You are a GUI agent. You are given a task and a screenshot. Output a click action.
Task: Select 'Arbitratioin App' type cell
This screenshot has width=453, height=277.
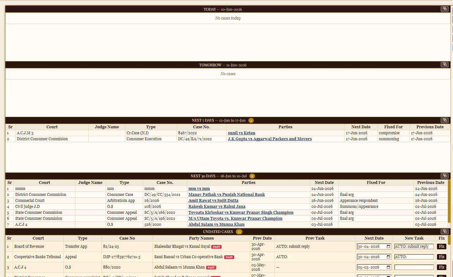124,201
